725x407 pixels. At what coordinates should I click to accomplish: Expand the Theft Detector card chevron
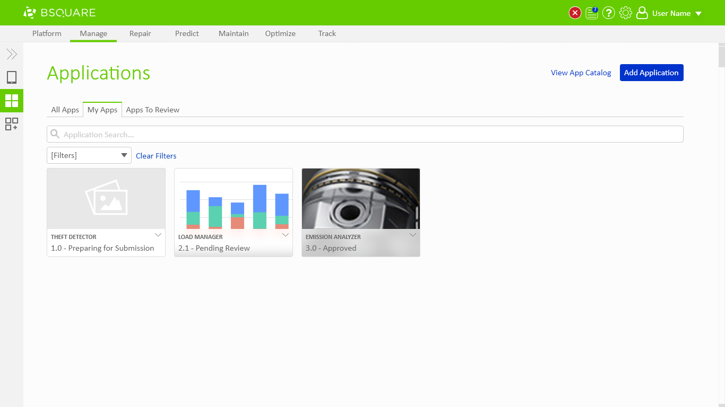tap(158, 235)
